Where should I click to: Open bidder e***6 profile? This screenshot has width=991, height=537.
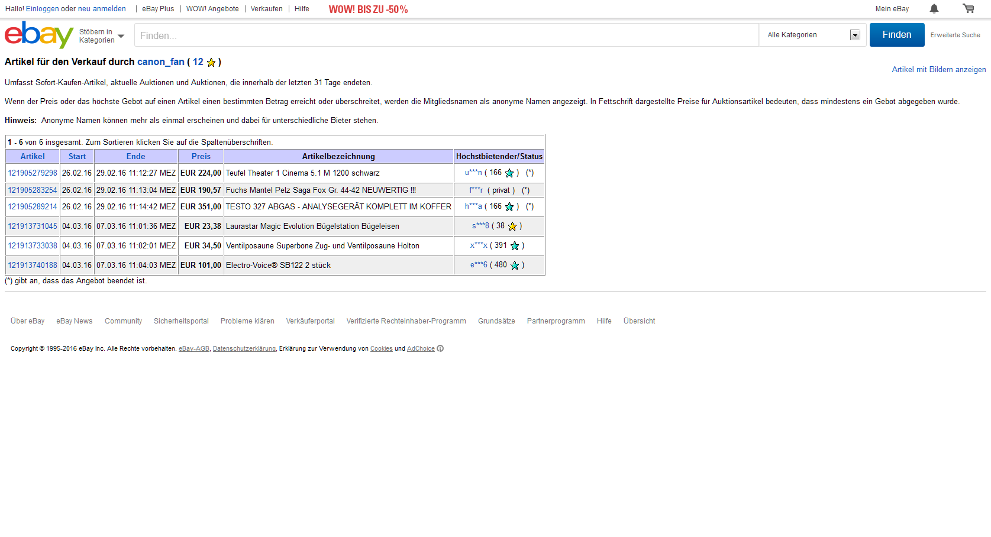479,265
